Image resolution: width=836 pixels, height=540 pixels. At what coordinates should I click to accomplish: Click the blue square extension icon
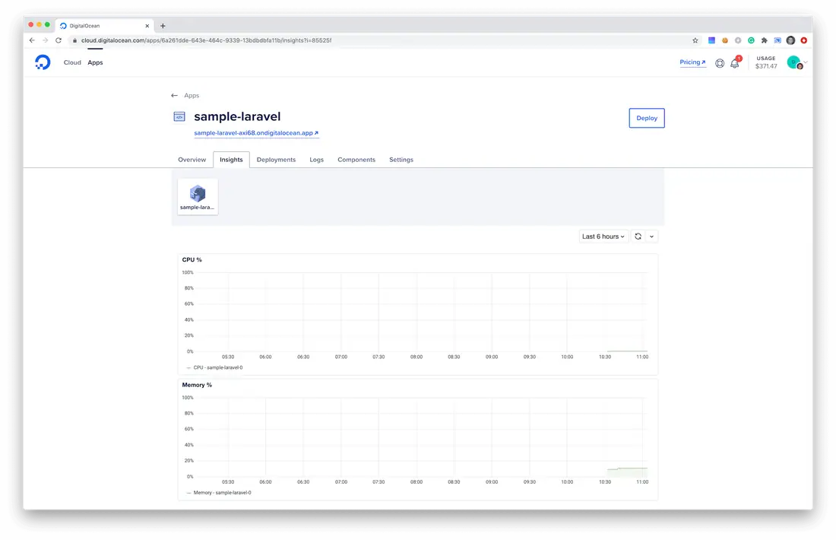711,40
